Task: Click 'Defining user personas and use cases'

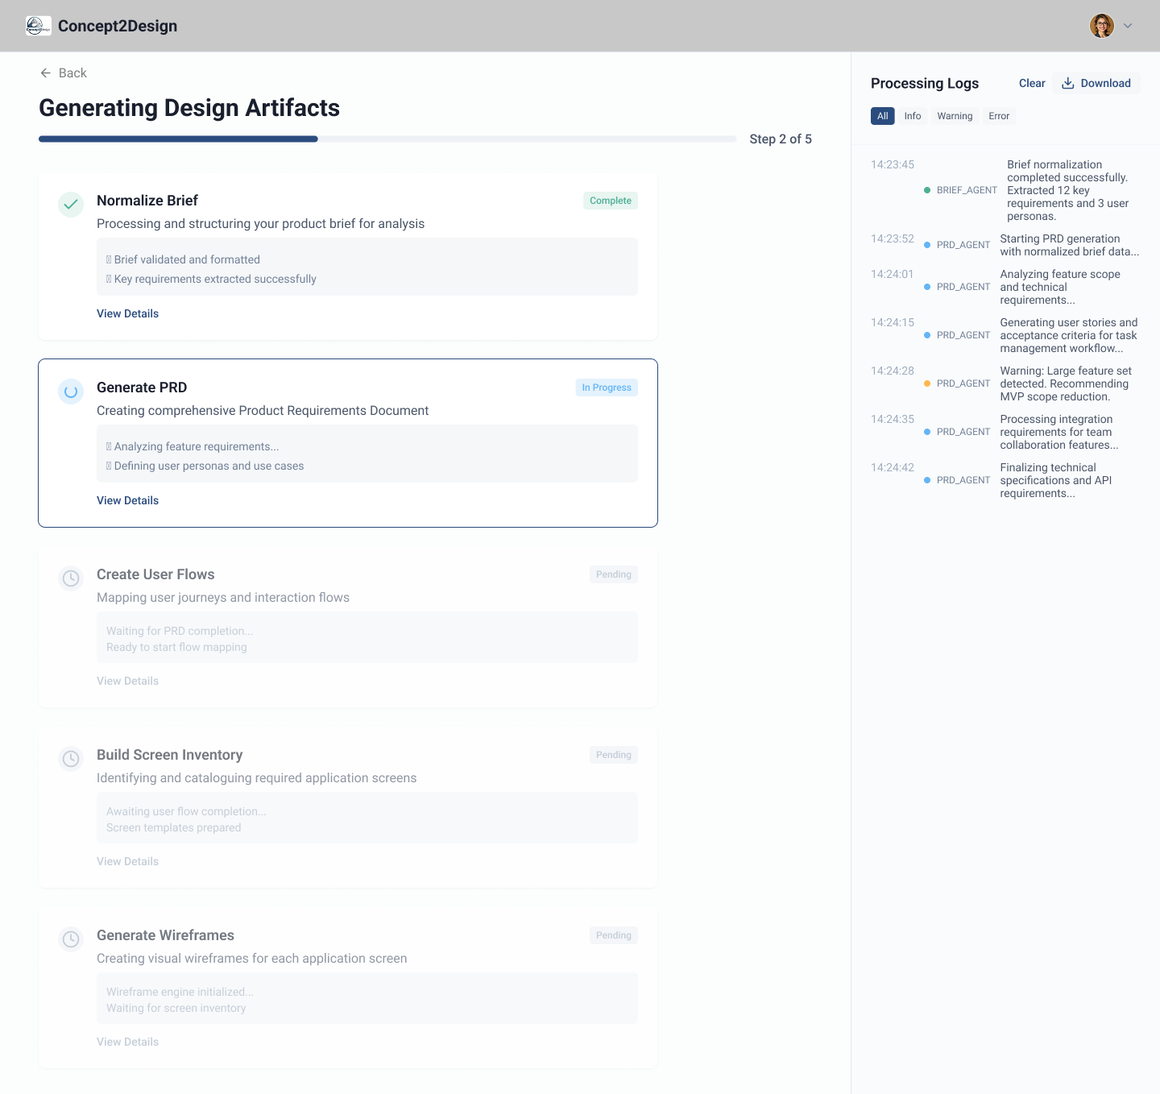Action: click(x=205, y=466)
